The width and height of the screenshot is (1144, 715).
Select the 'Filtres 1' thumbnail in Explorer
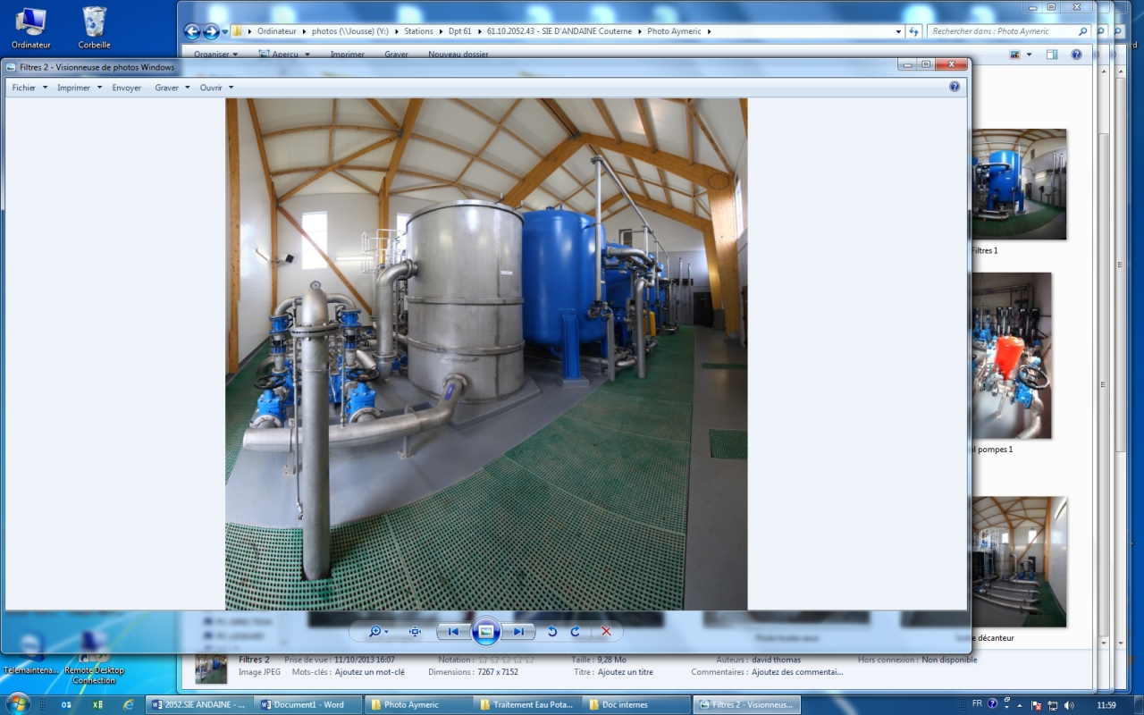tap(1019, 184)
